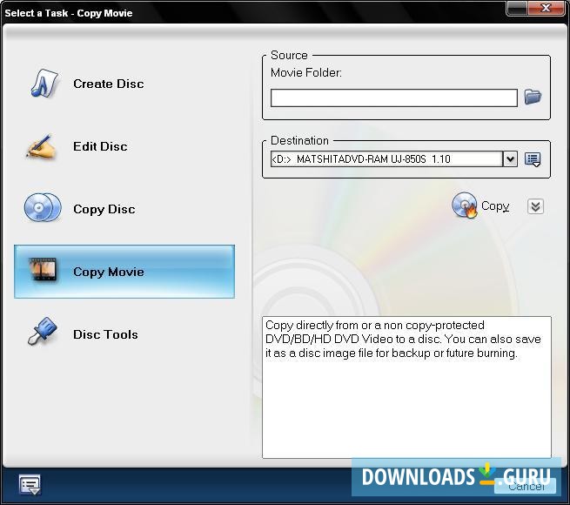570x505 pixels.
Task: Click the Copy button text
Action: pyautogui.click(x=495, y=206)
